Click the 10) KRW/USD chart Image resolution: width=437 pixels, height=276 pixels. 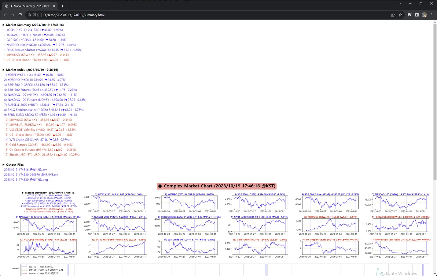point(330,226)
